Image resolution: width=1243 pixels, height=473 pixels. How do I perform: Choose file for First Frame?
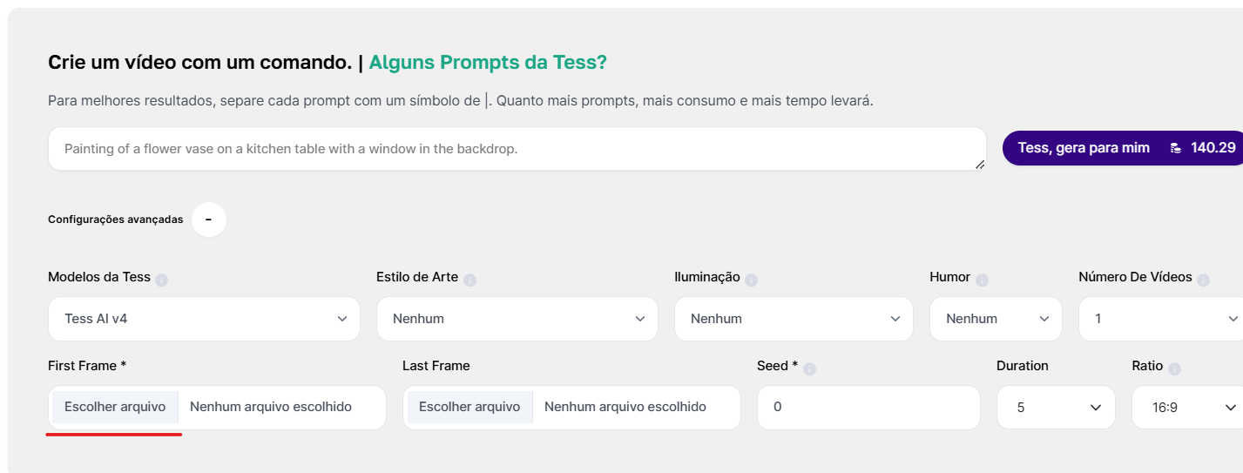(115, 407)
